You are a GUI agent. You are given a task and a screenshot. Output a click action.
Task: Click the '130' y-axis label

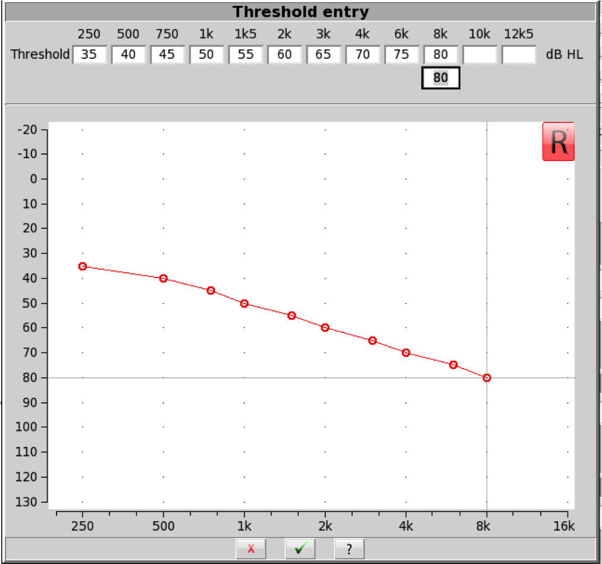[x=26, y=502]
